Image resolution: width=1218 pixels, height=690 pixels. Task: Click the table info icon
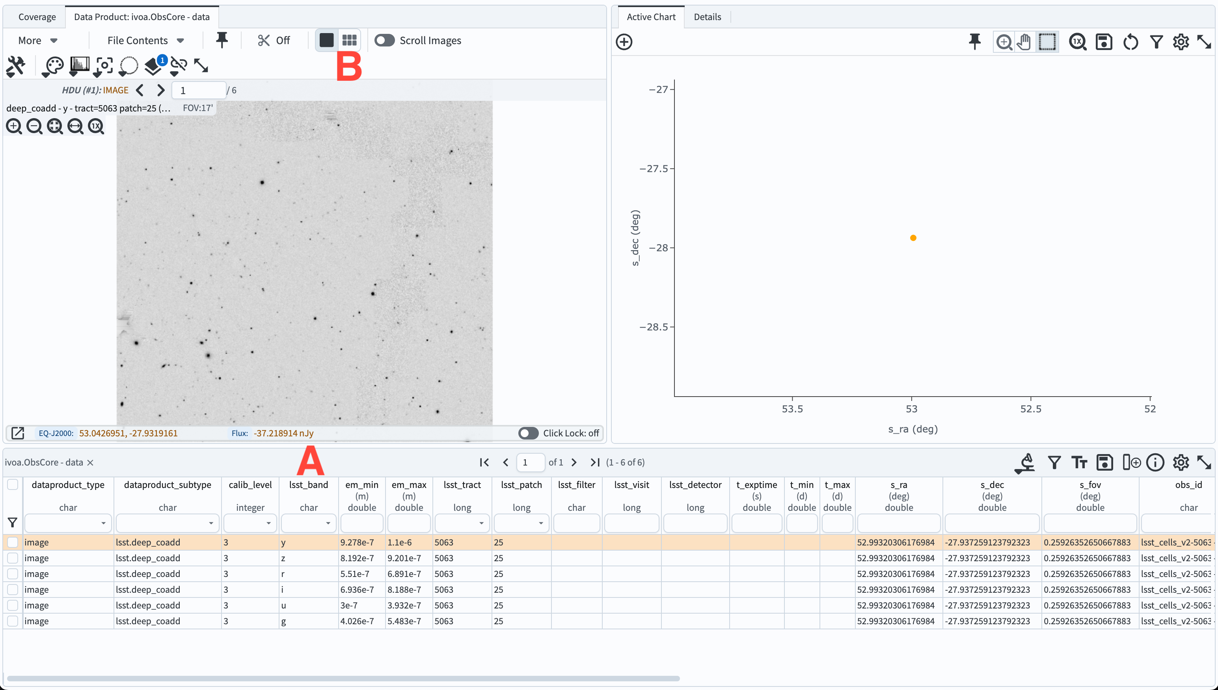[1155, 462]
